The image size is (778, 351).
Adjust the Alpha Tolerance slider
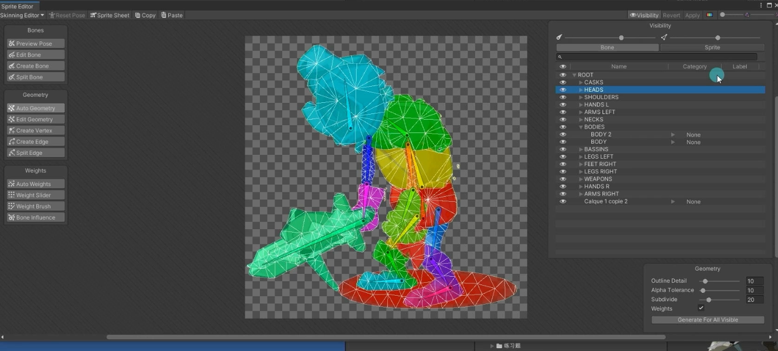(720, 290)
